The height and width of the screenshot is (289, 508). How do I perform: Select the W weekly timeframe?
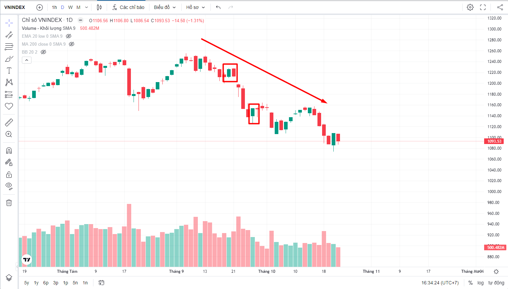70,7
